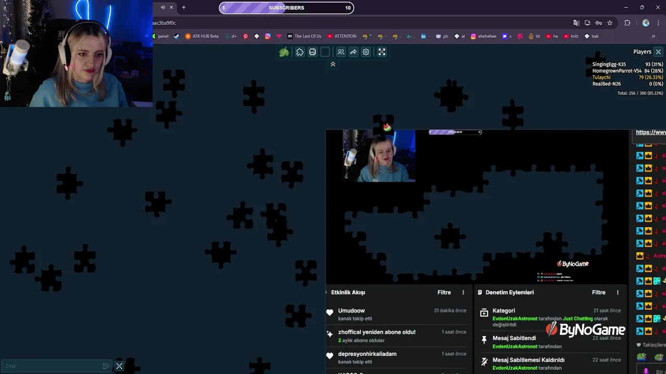Close the current browser tab
666x374 pixels.
click(x=171, y=7)
